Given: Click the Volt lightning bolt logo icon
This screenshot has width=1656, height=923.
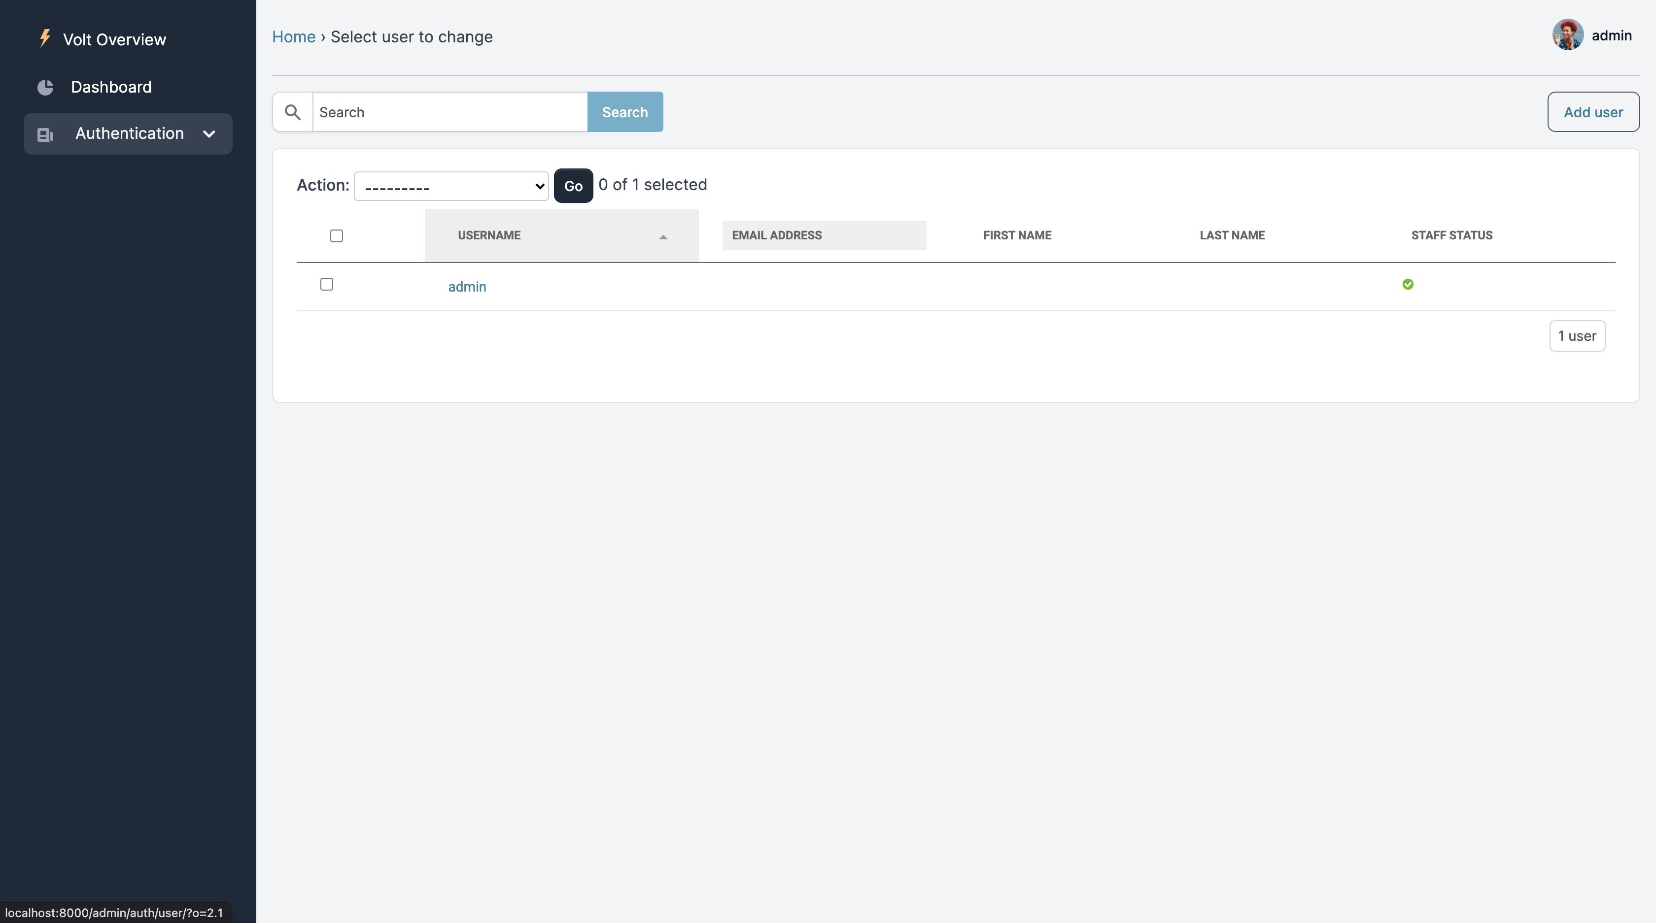Looking at the screenshot, I should (x=45, y=38).
